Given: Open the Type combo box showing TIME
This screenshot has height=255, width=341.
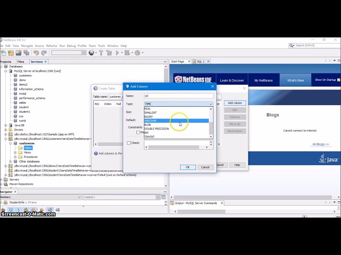Looking at the screenshot, I should click(178, 104).
